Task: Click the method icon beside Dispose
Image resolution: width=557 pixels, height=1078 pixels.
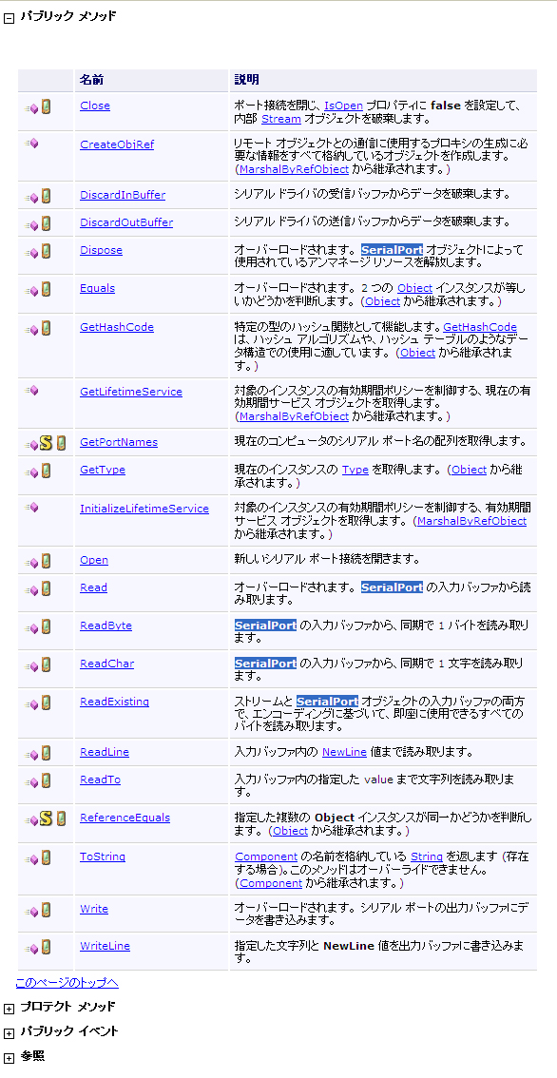Action: click(32, 253)
